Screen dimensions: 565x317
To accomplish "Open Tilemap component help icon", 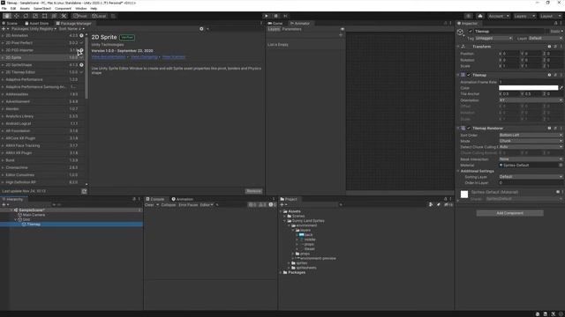I will [x=549, y=75].
